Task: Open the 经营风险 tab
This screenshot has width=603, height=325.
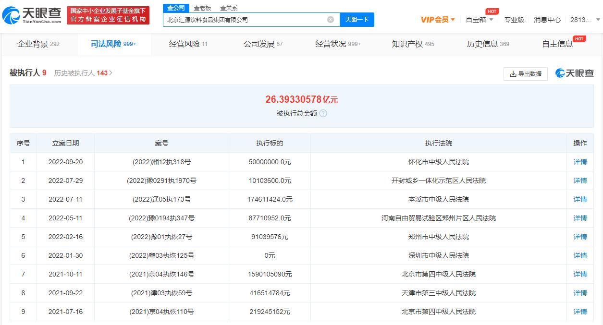Action: pos(188,44)
